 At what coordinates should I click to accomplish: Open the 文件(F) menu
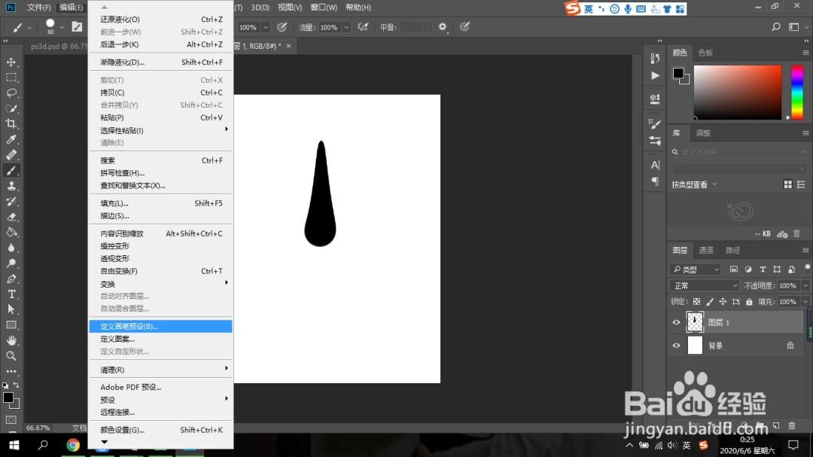click(39, 8)
